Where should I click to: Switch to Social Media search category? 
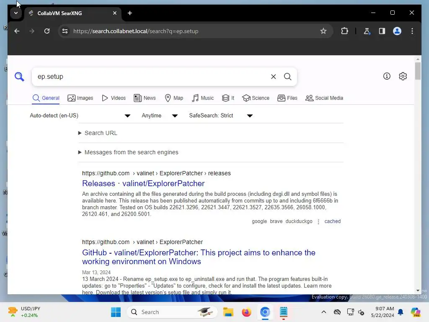pos(324,98)
